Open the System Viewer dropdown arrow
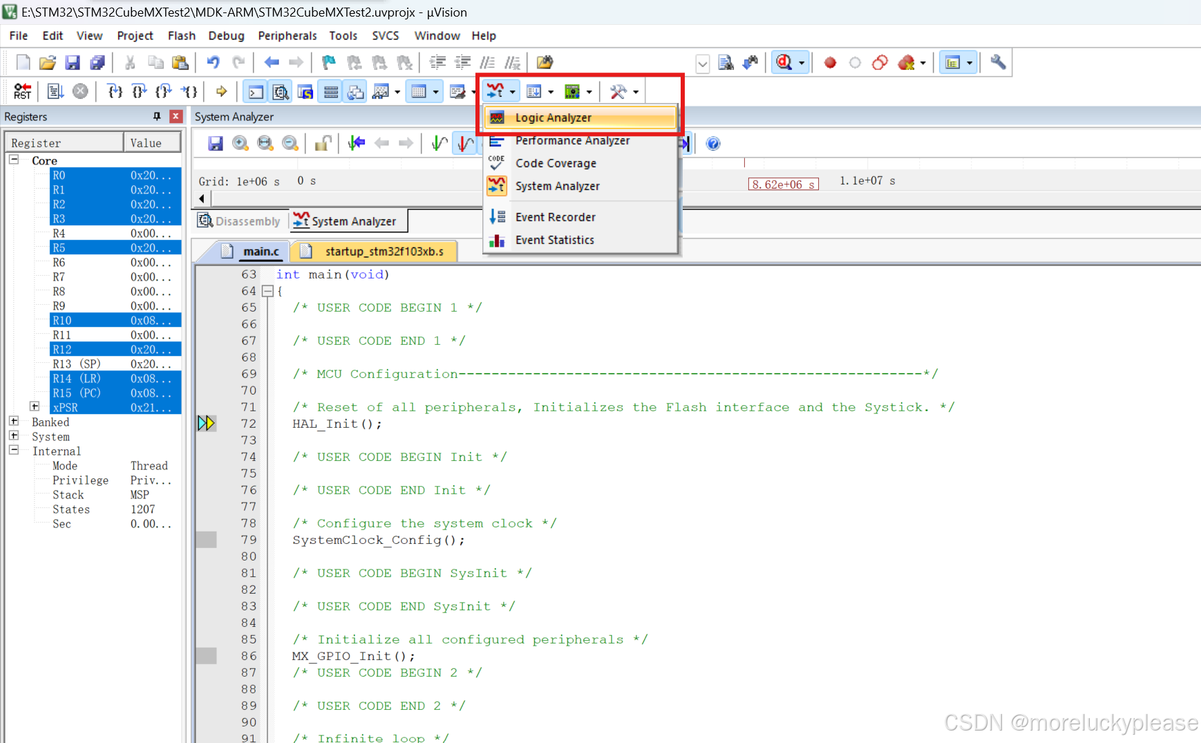The image size is (1201, 743). point(589,91)
